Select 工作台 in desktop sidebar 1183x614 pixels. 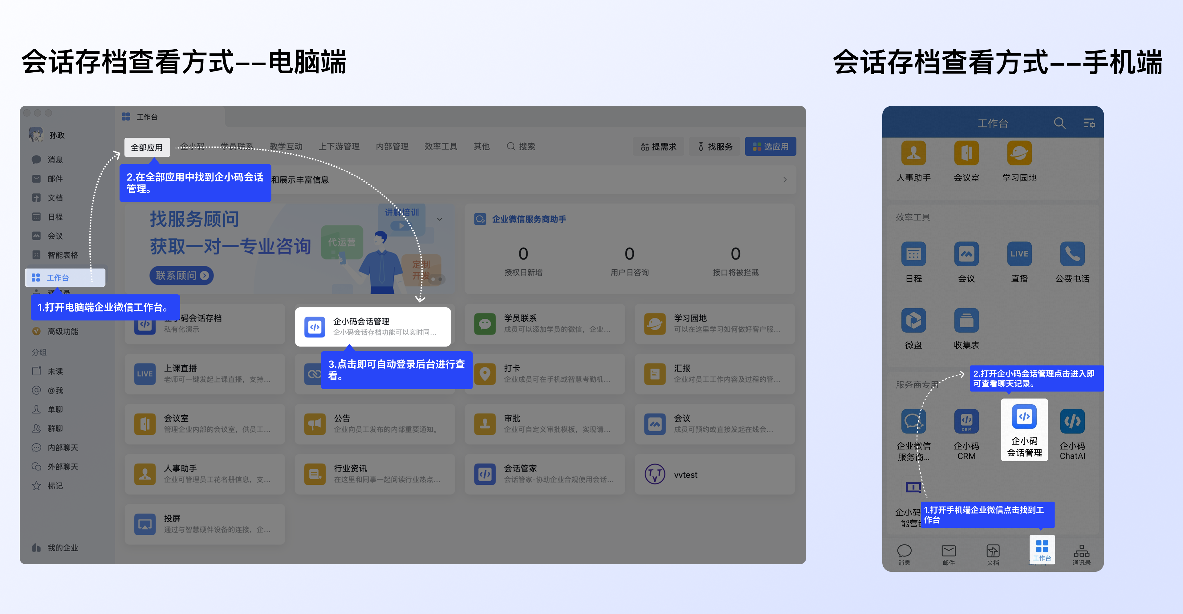tap(65, 278)
